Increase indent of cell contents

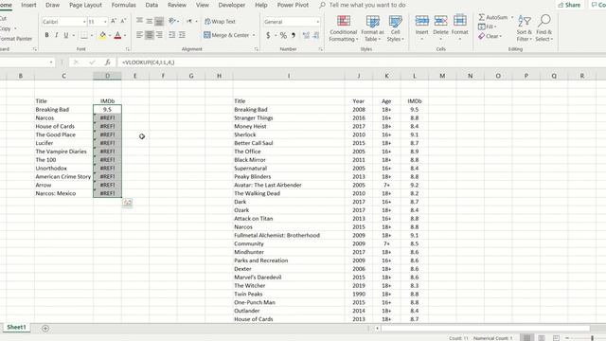click(x=182, y=35)
